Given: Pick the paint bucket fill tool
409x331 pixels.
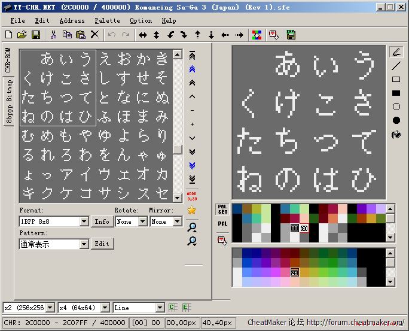Looking at the screenshot, I should click(396, 135).
